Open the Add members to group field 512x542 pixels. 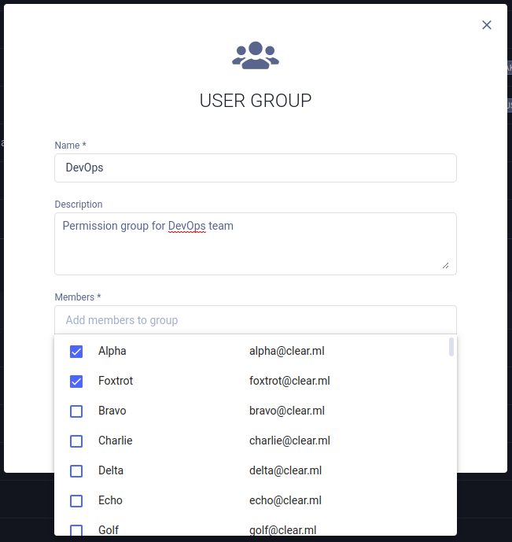pos(255,320)
